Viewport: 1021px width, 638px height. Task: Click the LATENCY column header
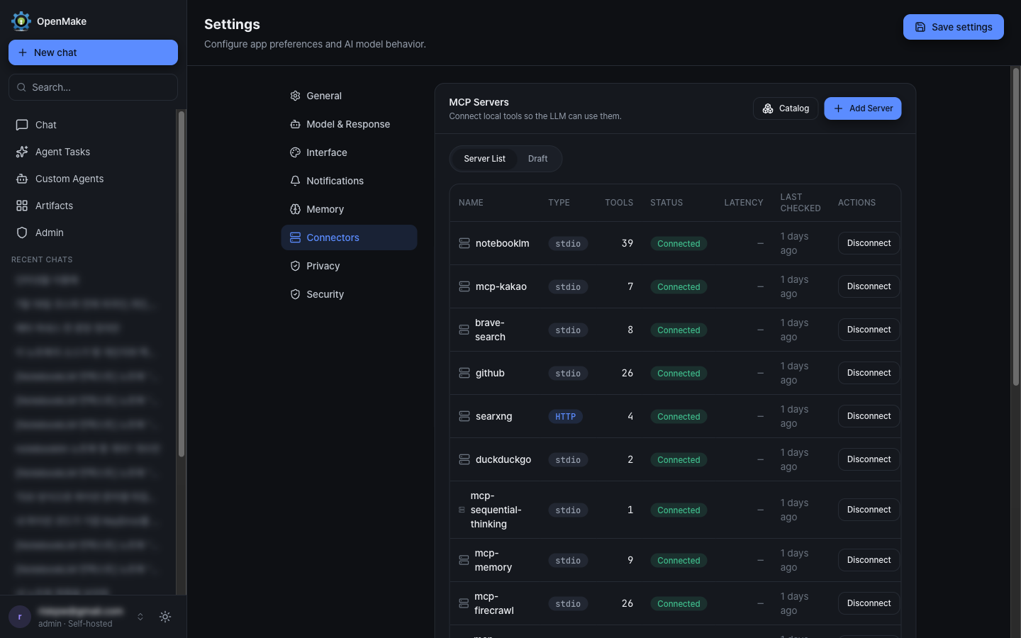tap(744, 203)
